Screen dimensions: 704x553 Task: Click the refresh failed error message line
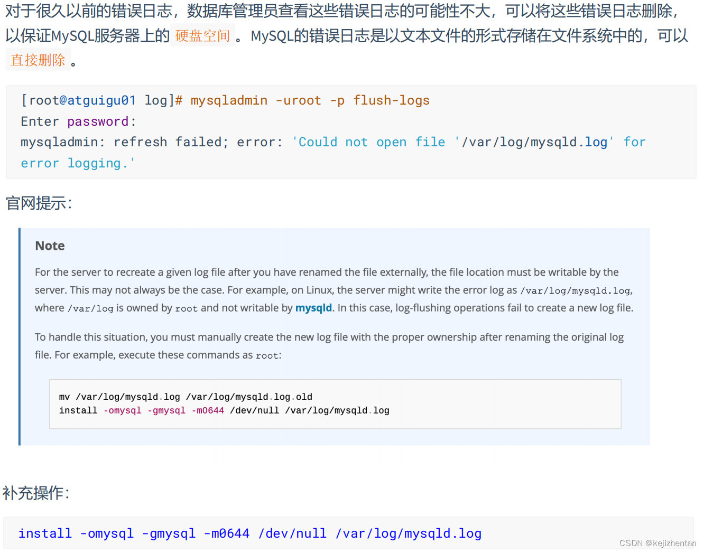pyautogui.click(x=333, y=142)
